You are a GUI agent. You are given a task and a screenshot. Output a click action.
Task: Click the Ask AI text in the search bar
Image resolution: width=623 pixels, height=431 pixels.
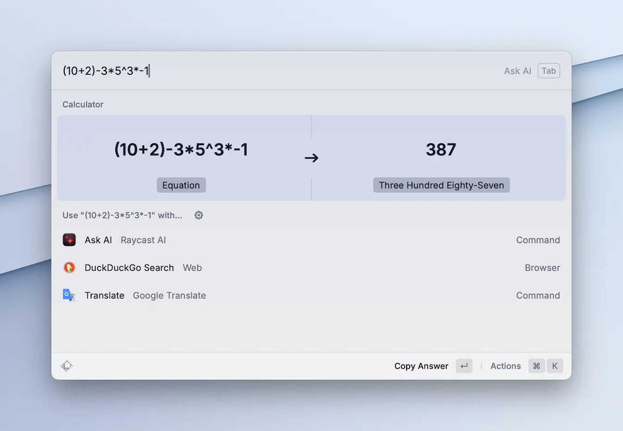pos(517,71)
